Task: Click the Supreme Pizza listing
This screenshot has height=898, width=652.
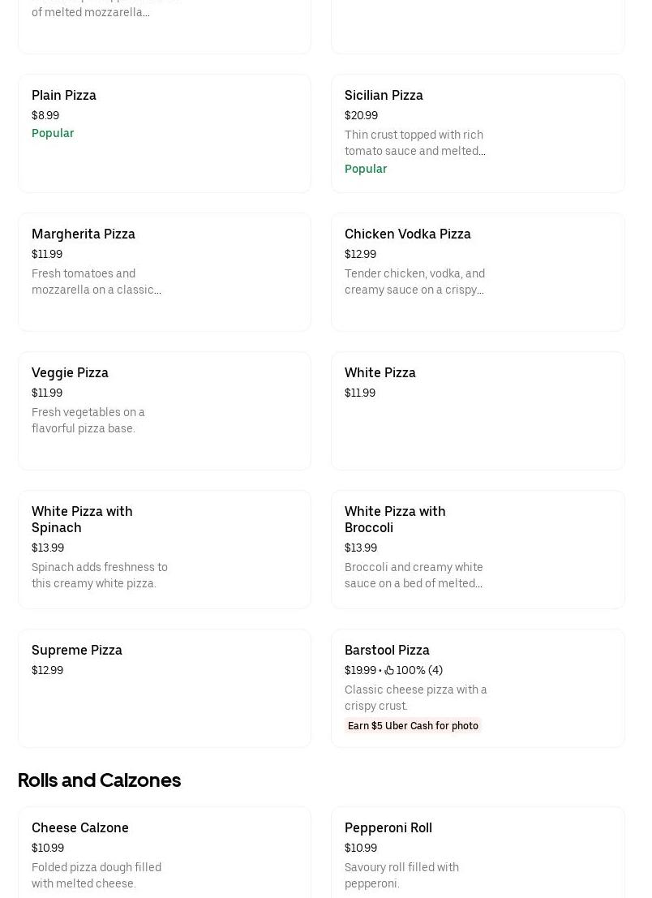Action: [165, 688]
